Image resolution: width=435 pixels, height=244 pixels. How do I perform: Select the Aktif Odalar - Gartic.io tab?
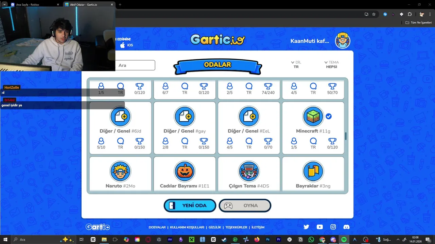[89, 5]
